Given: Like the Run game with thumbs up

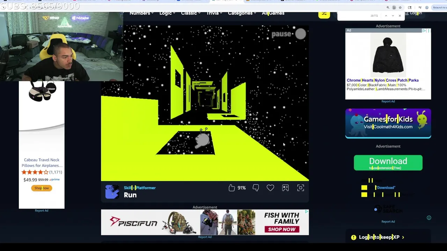Looking at the screenshot, I should 232,188.
